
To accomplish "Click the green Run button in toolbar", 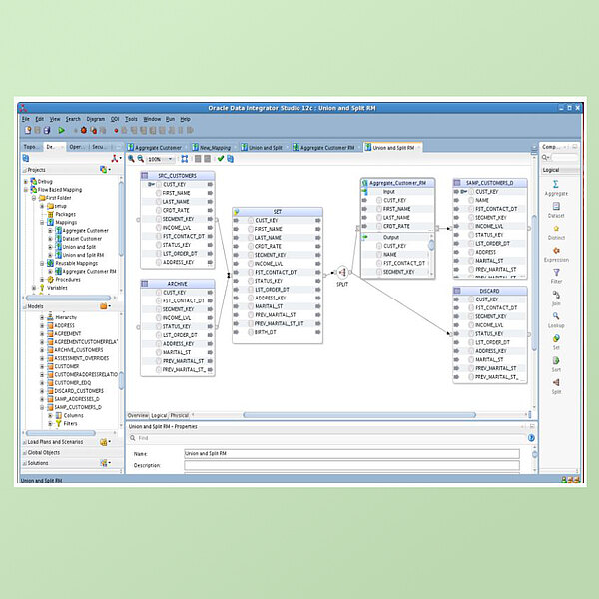I will coord(61,130).
